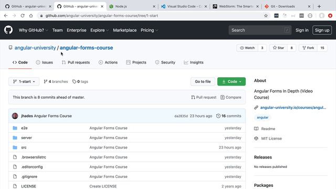Select the Code tab
Image resolution: width=336 pixels, height=189 pixels.
click(20, 62)
